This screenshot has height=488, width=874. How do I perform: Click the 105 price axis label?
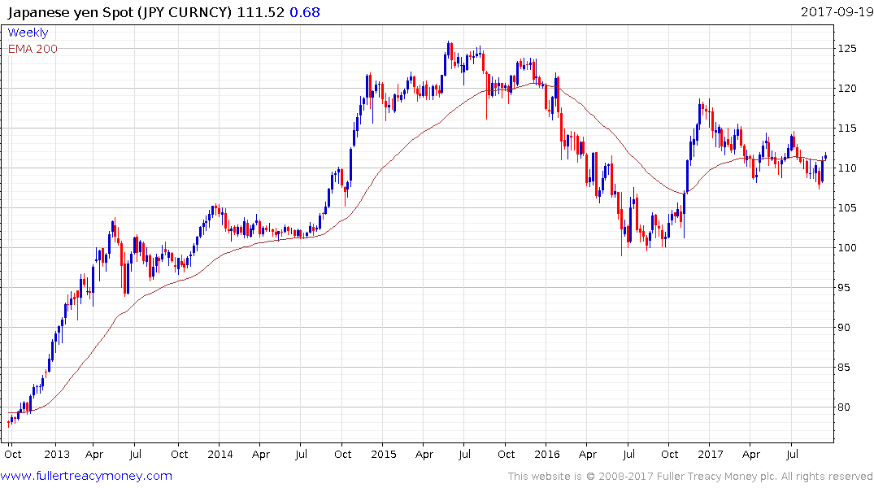coord(847,208)
